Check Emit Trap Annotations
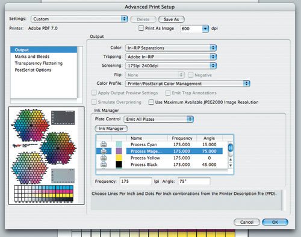 click(x=168, y=93)
